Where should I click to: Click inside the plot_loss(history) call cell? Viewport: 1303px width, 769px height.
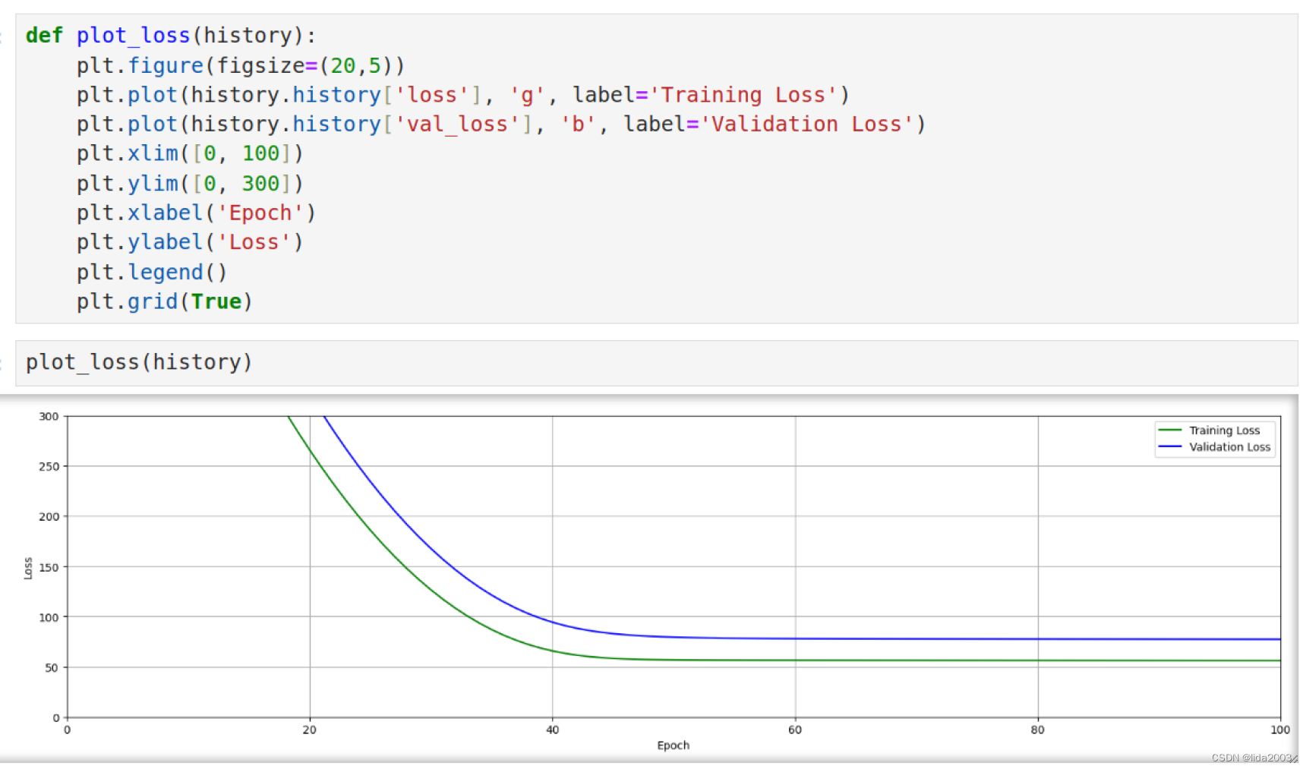click(x=656, y=363)
